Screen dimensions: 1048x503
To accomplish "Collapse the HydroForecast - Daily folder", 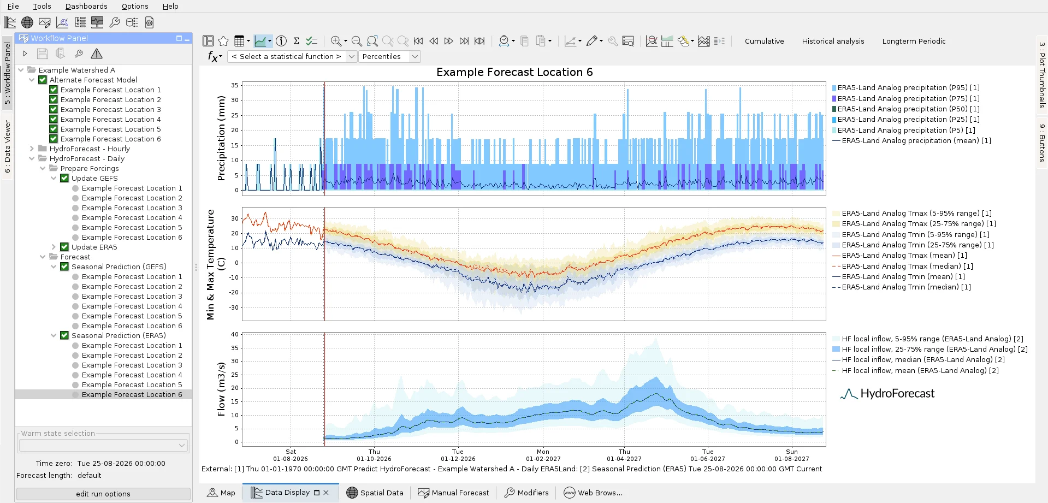I will 32,158.
